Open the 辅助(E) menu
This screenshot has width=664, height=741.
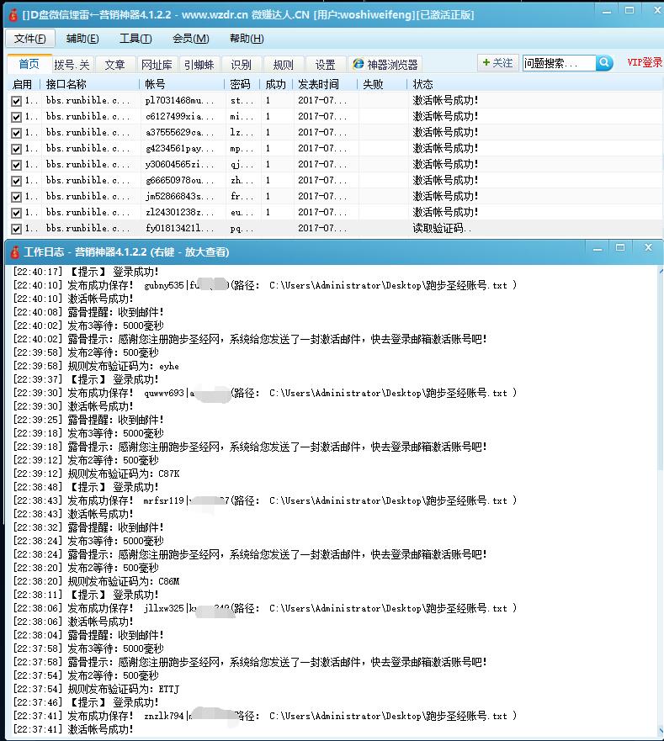click(x=82, y=39)
